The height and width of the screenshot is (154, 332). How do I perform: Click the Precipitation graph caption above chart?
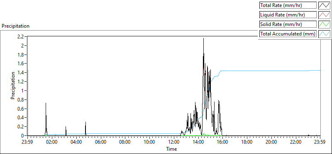click(16, 26)
